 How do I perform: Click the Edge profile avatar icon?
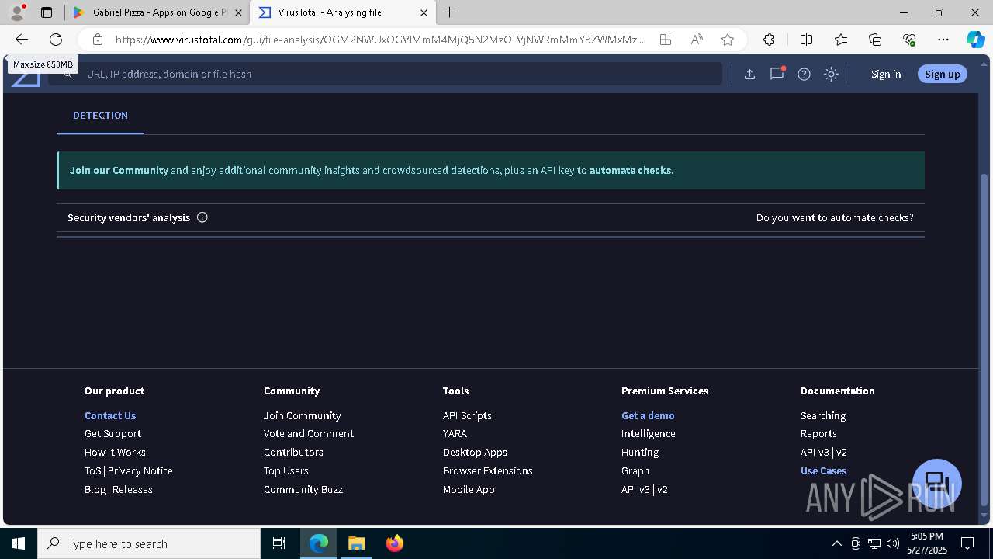tap(17, 12)
